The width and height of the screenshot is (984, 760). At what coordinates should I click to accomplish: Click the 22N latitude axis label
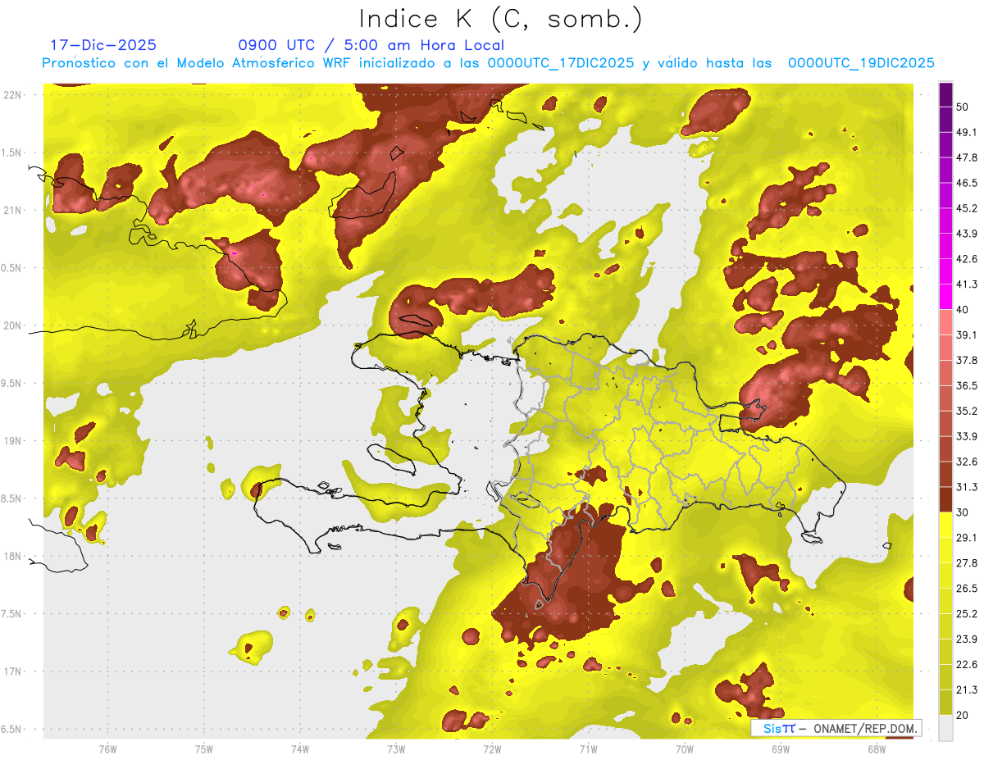13,94
